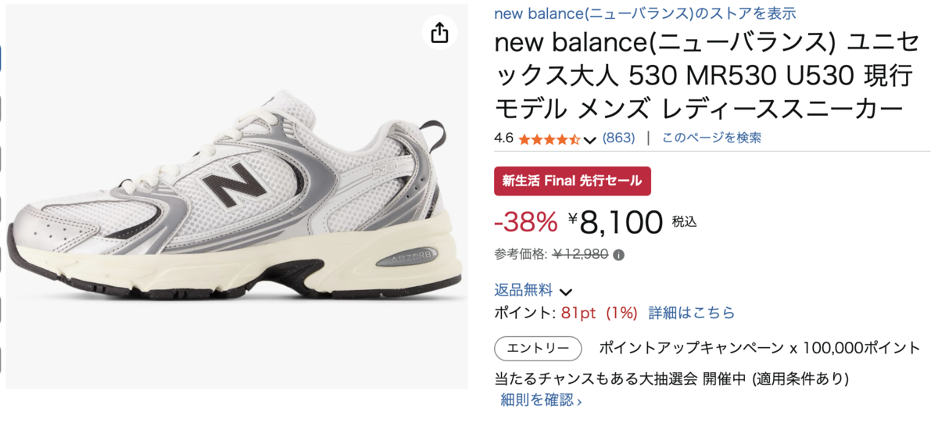Open the new balance store link
Viewport: 938px width, 423px height.
pos(645,13)
